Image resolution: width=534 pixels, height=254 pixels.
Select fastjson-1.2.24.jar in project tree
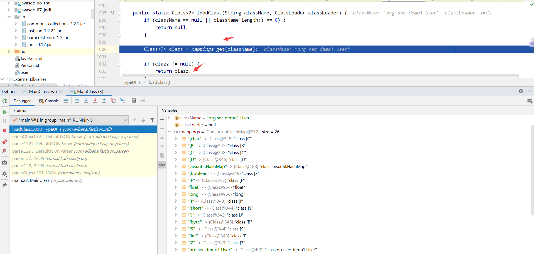pyautogui.click(x=44, y=31)
